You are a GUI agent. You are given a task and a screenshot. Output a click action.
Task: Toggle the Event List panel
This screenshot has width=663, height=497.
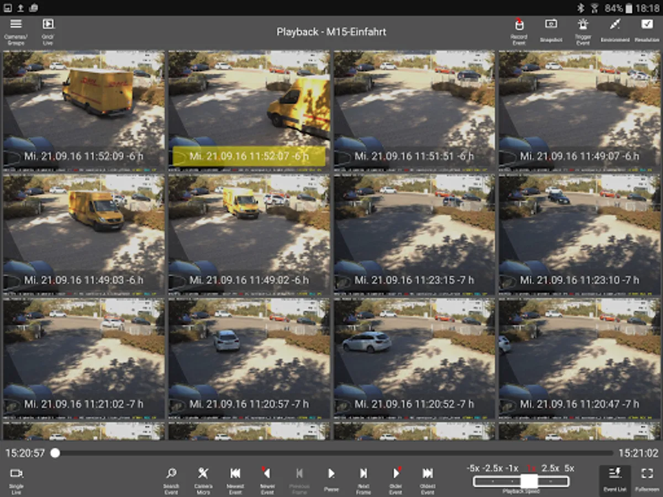pos(615,479)
